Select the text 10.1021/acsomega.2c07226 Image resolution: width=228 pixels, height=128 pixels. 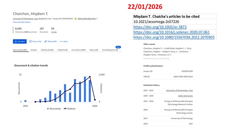[x=156, y=22]
